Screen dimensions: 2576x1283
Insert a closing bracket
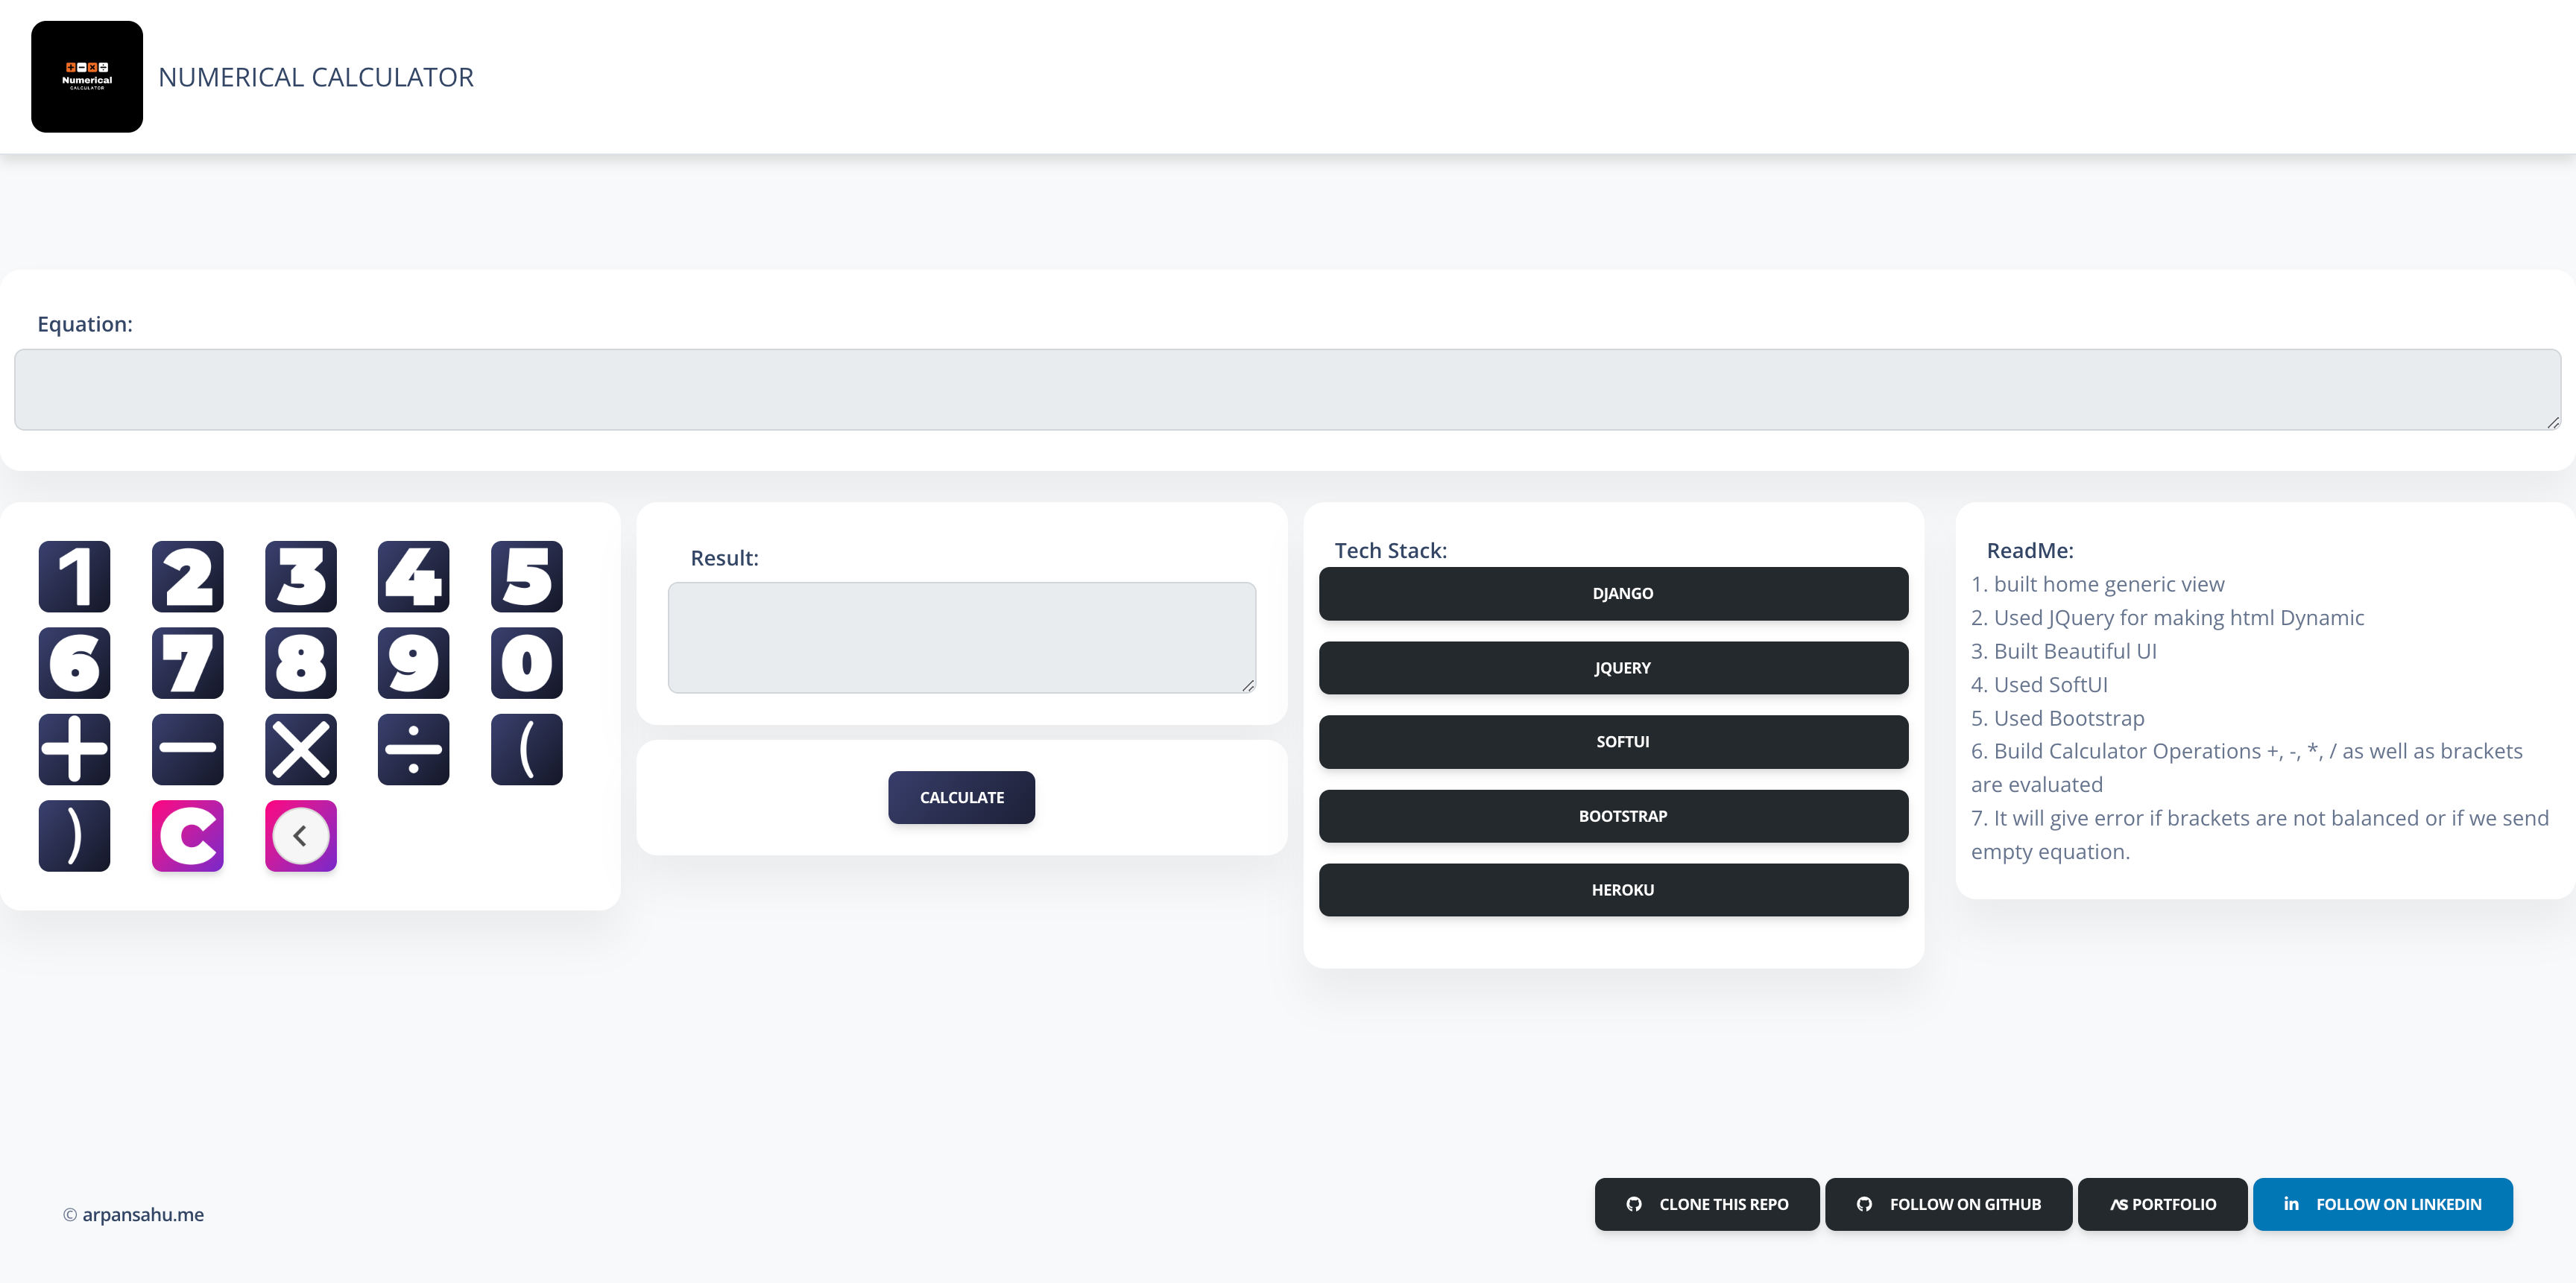(74, 835)
